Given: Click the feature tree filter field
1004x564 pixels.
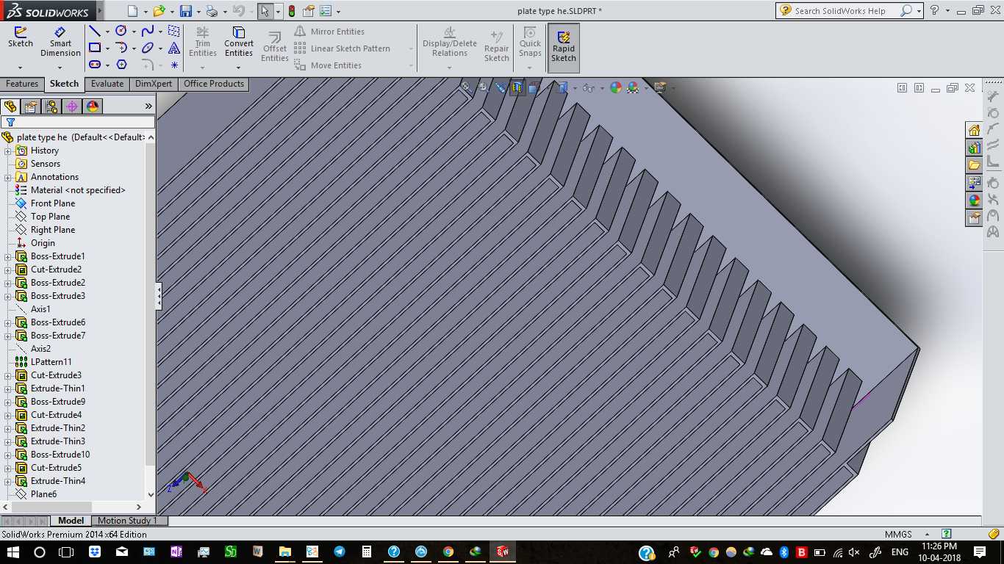Looking at the screenshot, I should click(78, 122).
